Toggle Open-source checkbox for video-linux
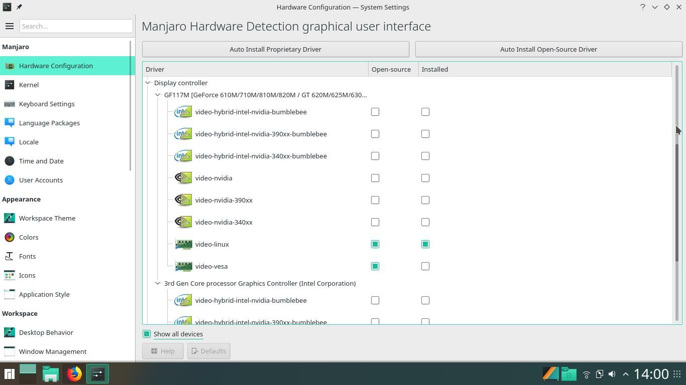Viewport: 686px width, 385px height. coord(375,244)
